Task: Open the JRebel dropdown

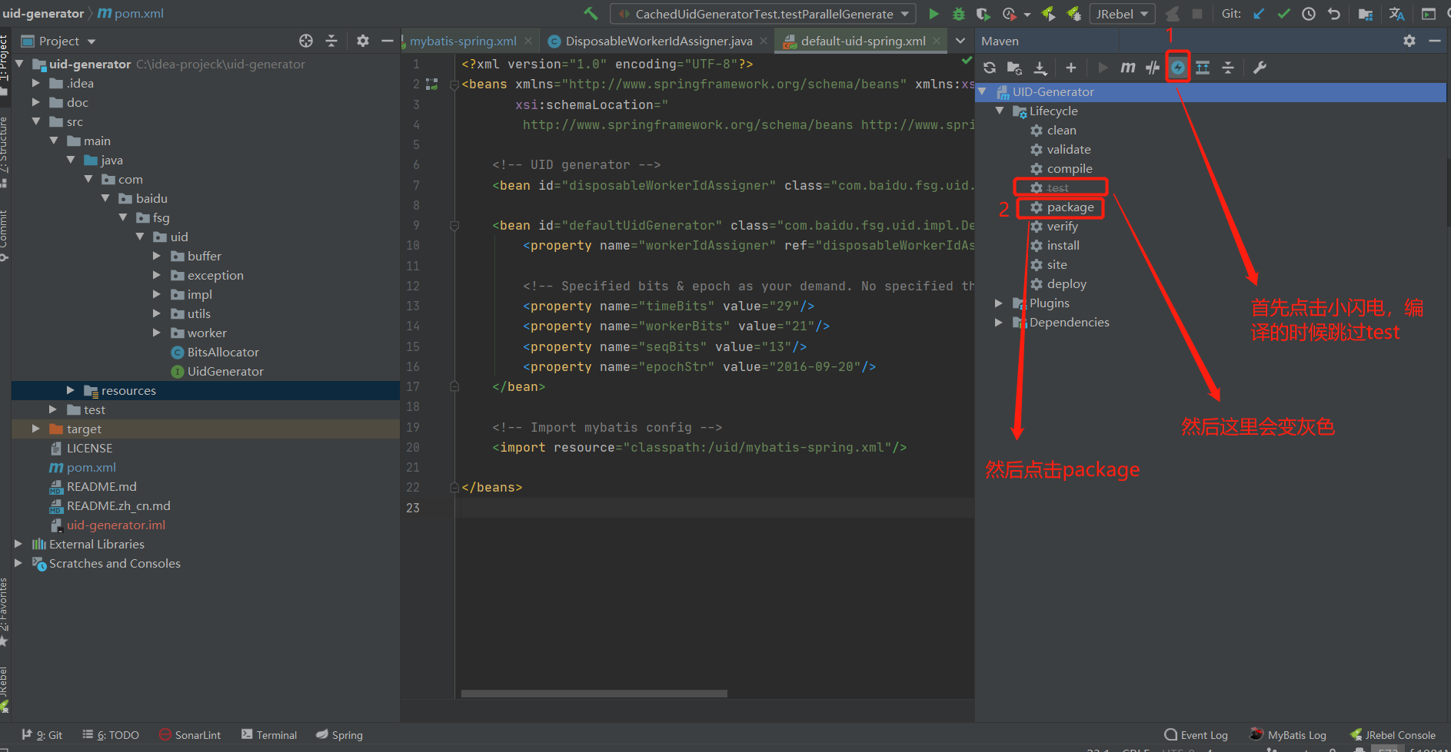Action: (x=1123, y=14)
